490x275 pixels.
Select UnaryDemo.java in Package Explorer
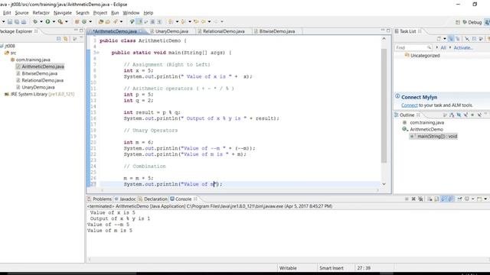(38, 87)
